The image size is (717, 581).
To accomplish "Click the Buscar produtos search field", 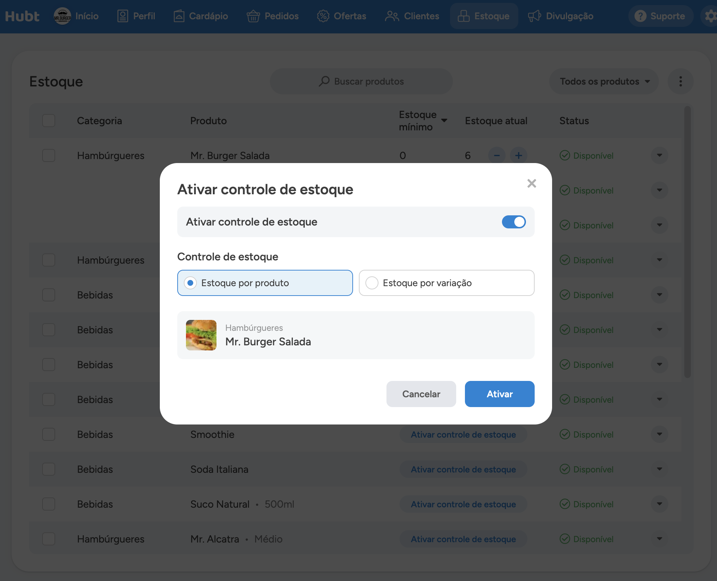I will 361,81.
